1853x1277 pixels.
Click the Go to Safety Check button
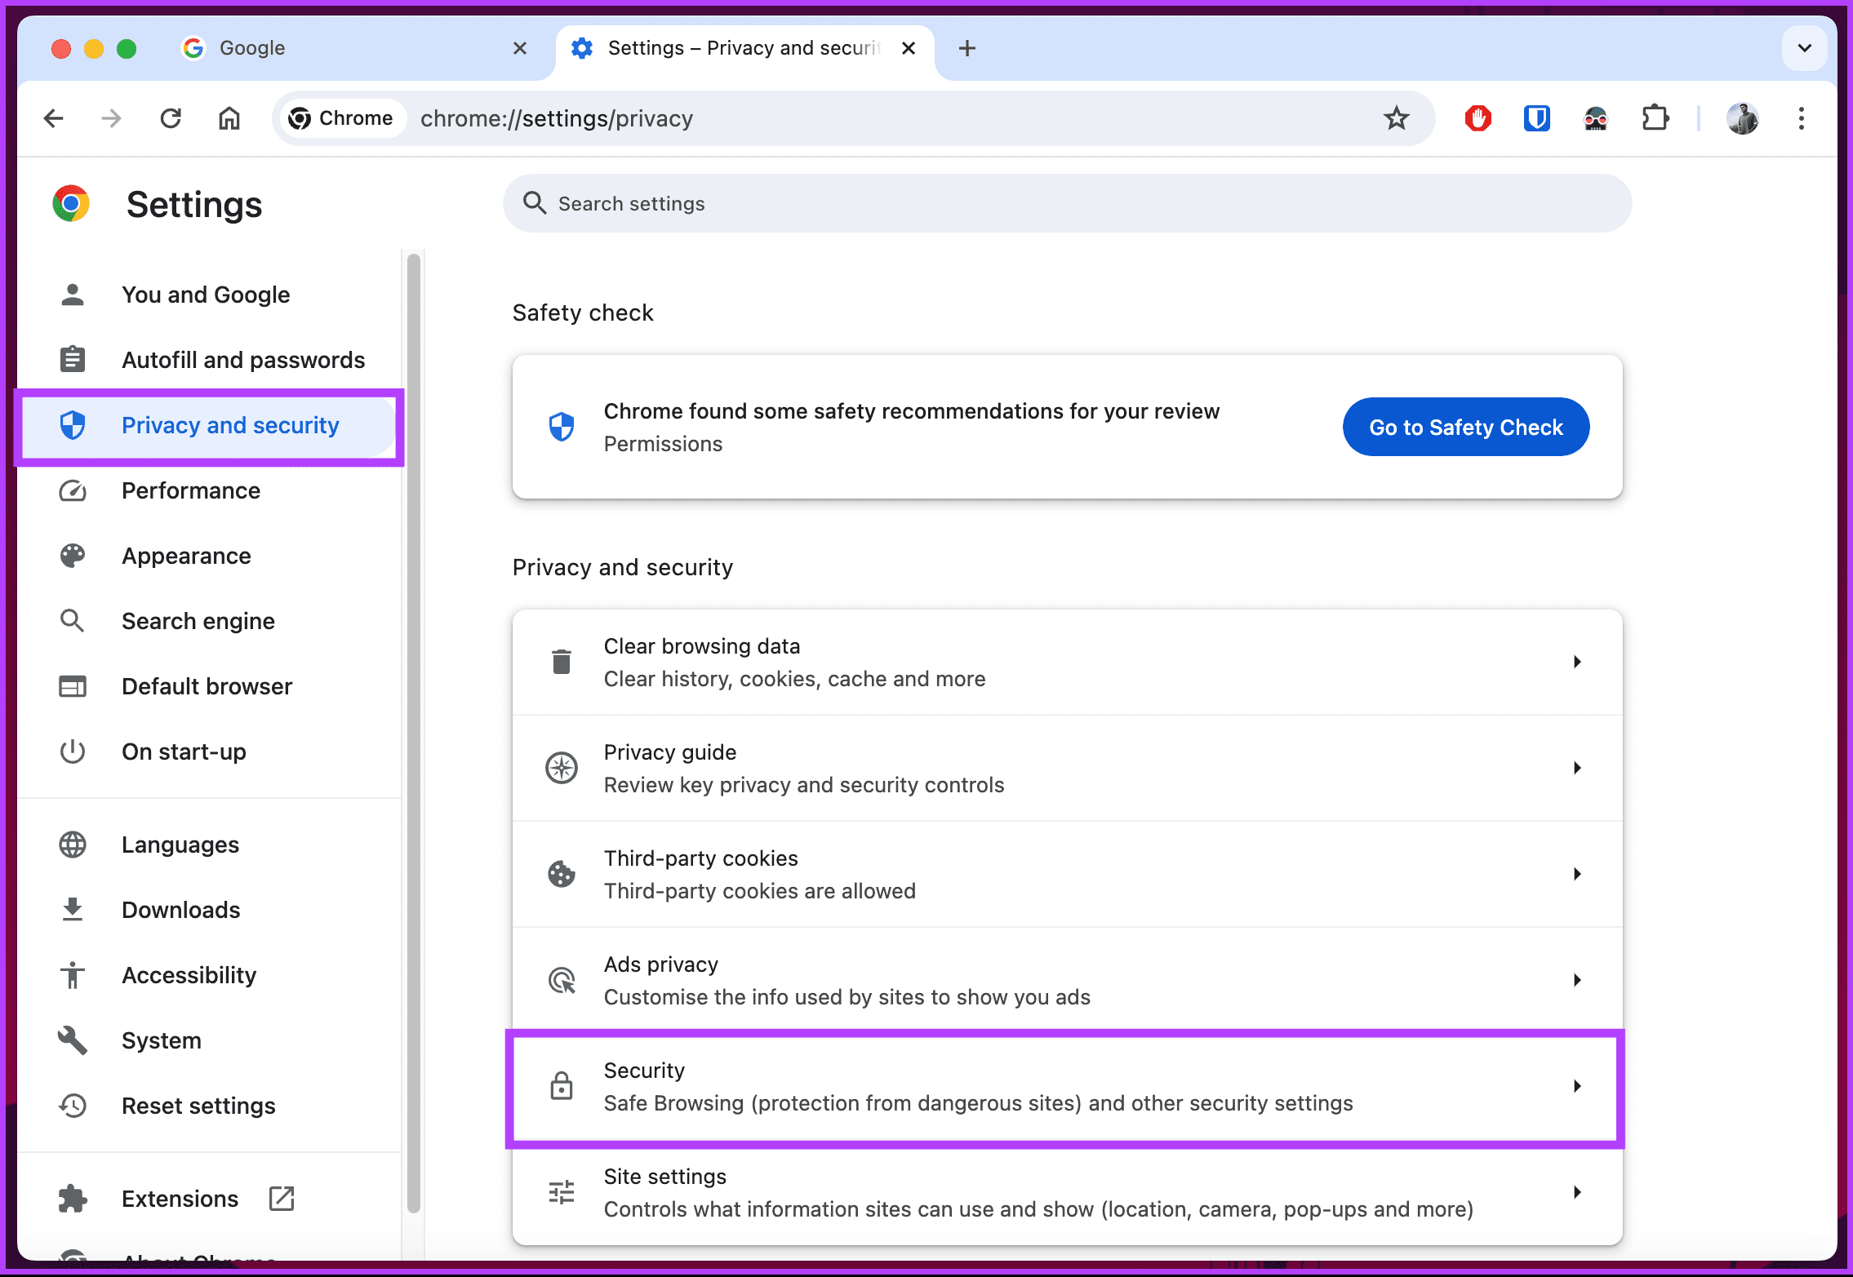(1465, 427)
